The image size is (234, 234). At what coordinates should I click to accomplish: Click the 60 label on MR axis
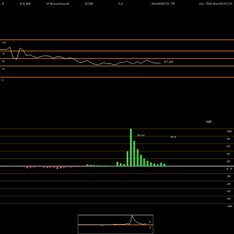click(x=228, y=146)
